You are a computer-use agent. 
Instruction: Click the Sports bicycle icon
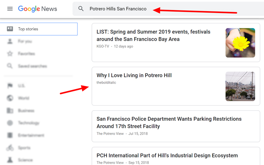tap(10, 148)
